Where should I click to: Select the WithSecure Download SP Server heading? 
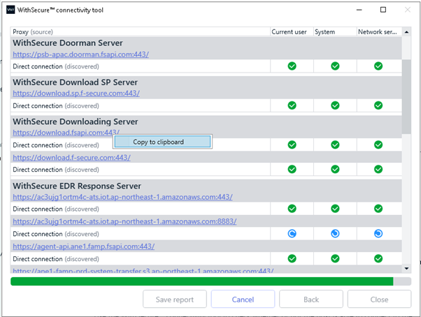click(x=76, y=82)
